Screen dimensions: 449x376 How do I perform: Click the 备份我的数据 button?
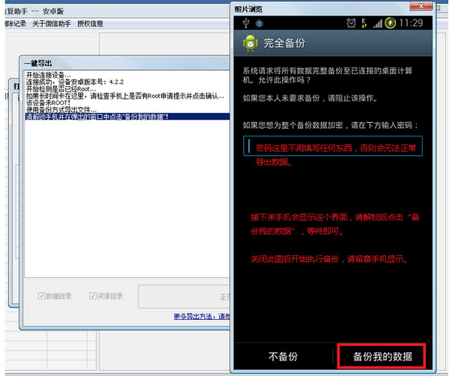point(382,357)
